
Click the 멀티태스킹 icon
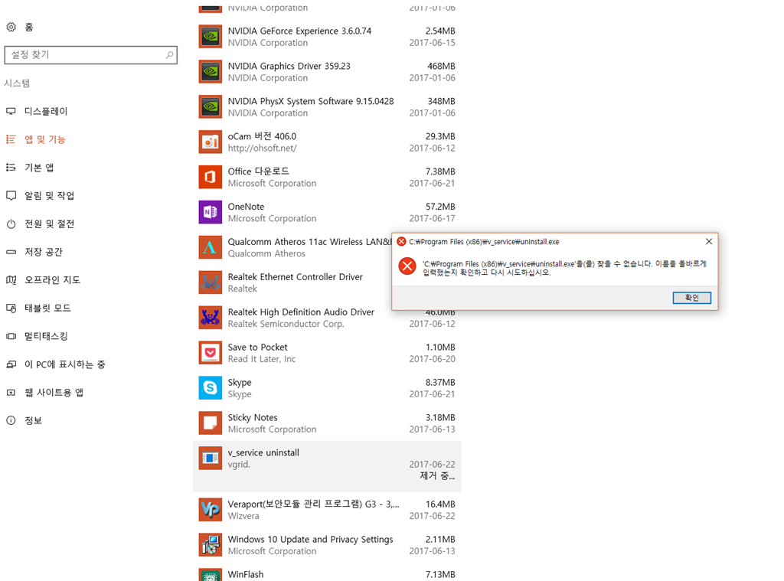[11, 336]
